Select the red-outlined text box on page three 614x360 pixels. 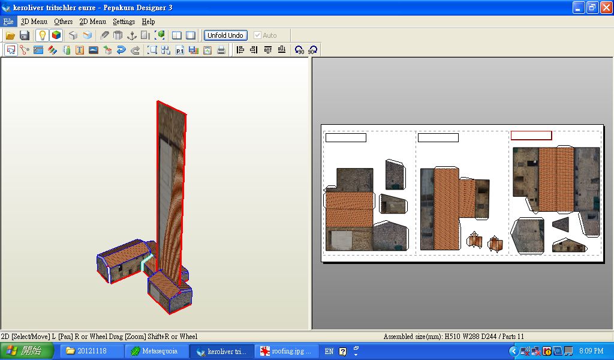click(531, 136)
